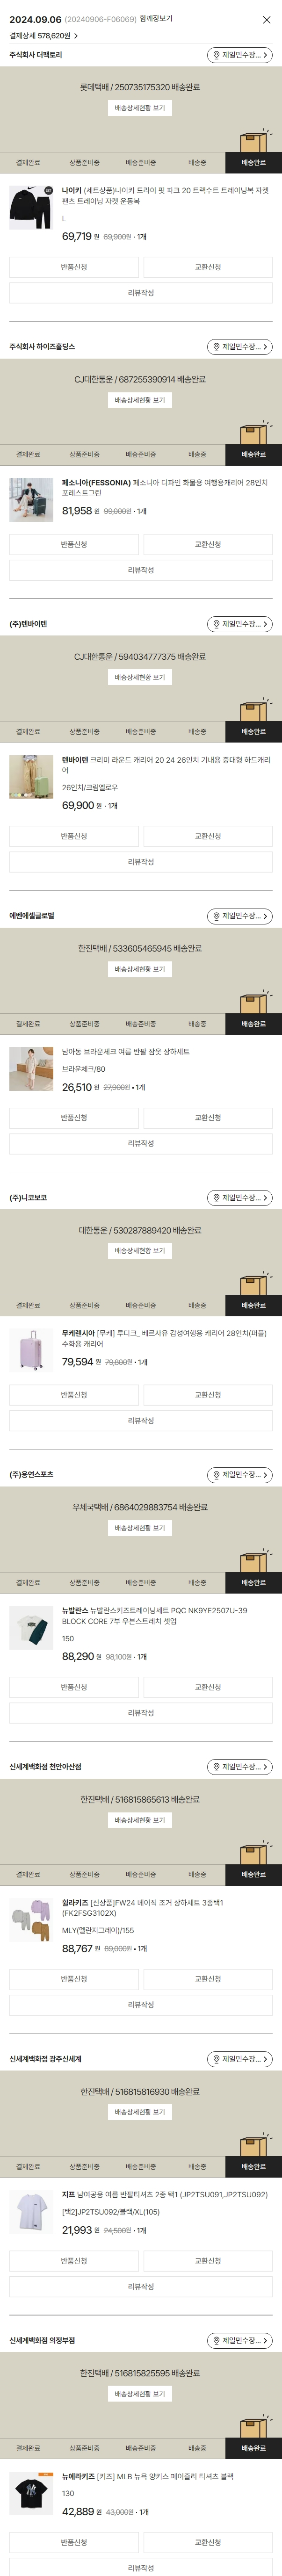Open the Nike tracksuit product thumbnail
The width and height of the screenshot is (282, 2576).
click(x=31, y=207)
